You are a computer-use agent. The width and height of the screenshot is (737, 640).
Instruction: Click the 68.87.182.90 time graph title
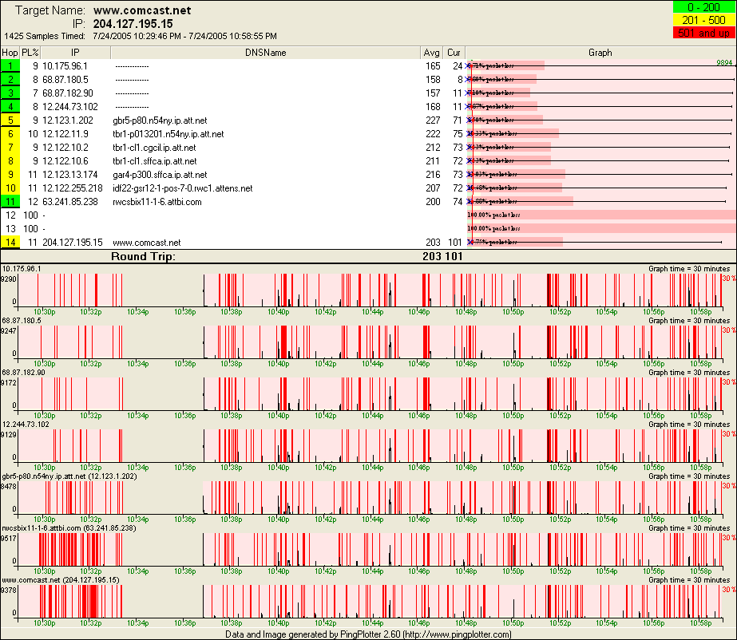click(23, 373)
